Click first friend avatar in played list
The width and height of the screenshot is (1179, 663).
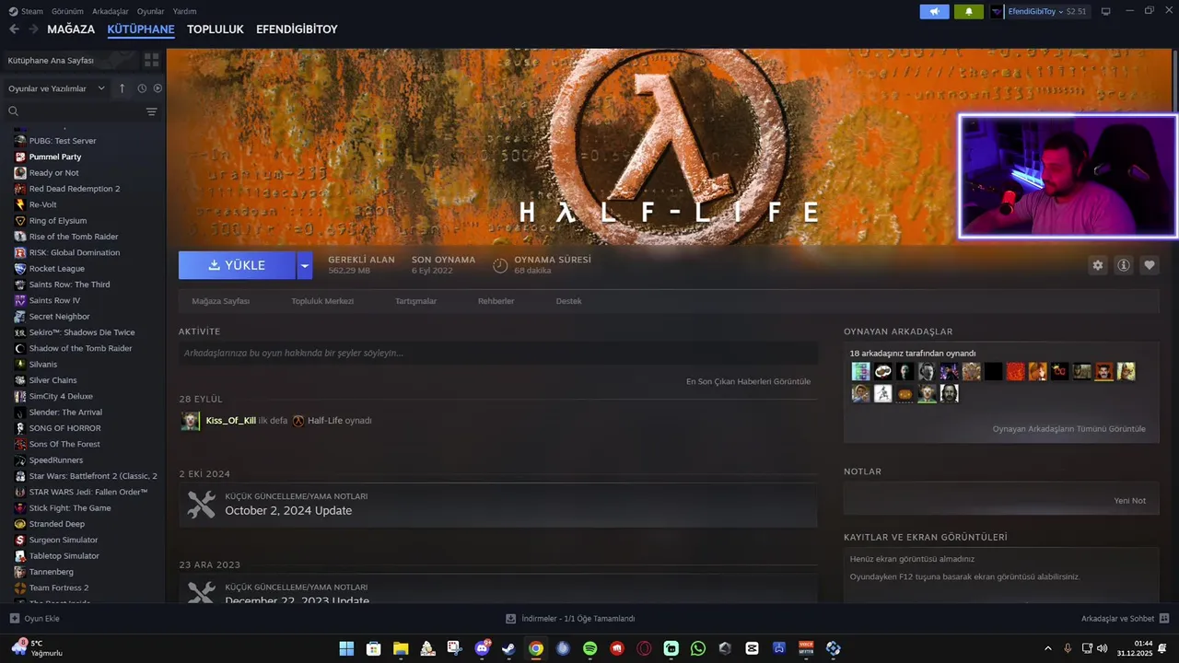[860, 371]
